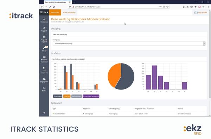Click the Apparaat column header

[x=87, y=109]
